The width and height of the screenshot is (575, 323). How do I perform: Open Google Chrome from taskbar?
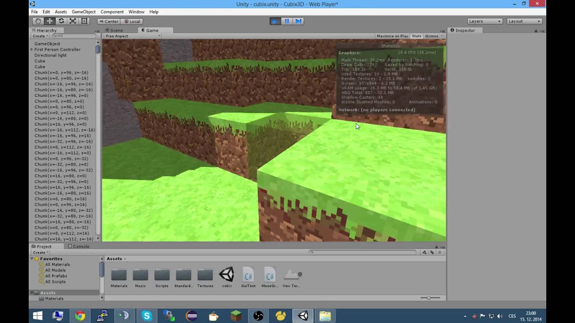[x=80, y=316]
